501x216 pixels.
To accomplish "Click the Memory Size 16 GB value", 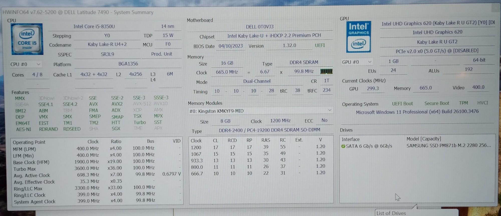I will click(x=227, y=63).
